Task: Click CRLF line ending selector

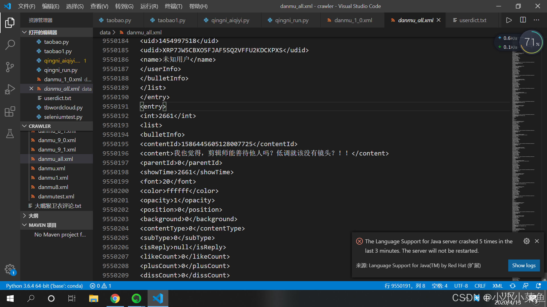Action: (480, 286)
